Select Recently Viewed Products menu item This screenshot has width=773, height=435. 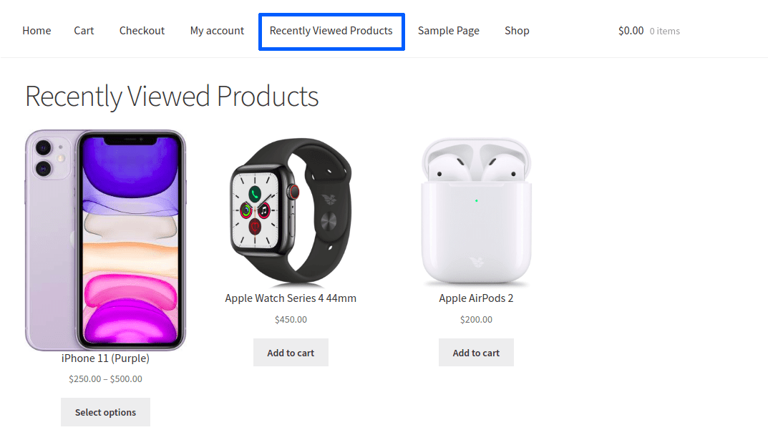[331, 31]
